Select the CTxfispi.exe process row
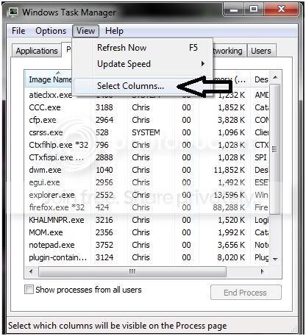Image resolution: width=306 pixels, height=336 pixels. coord(147,157)
